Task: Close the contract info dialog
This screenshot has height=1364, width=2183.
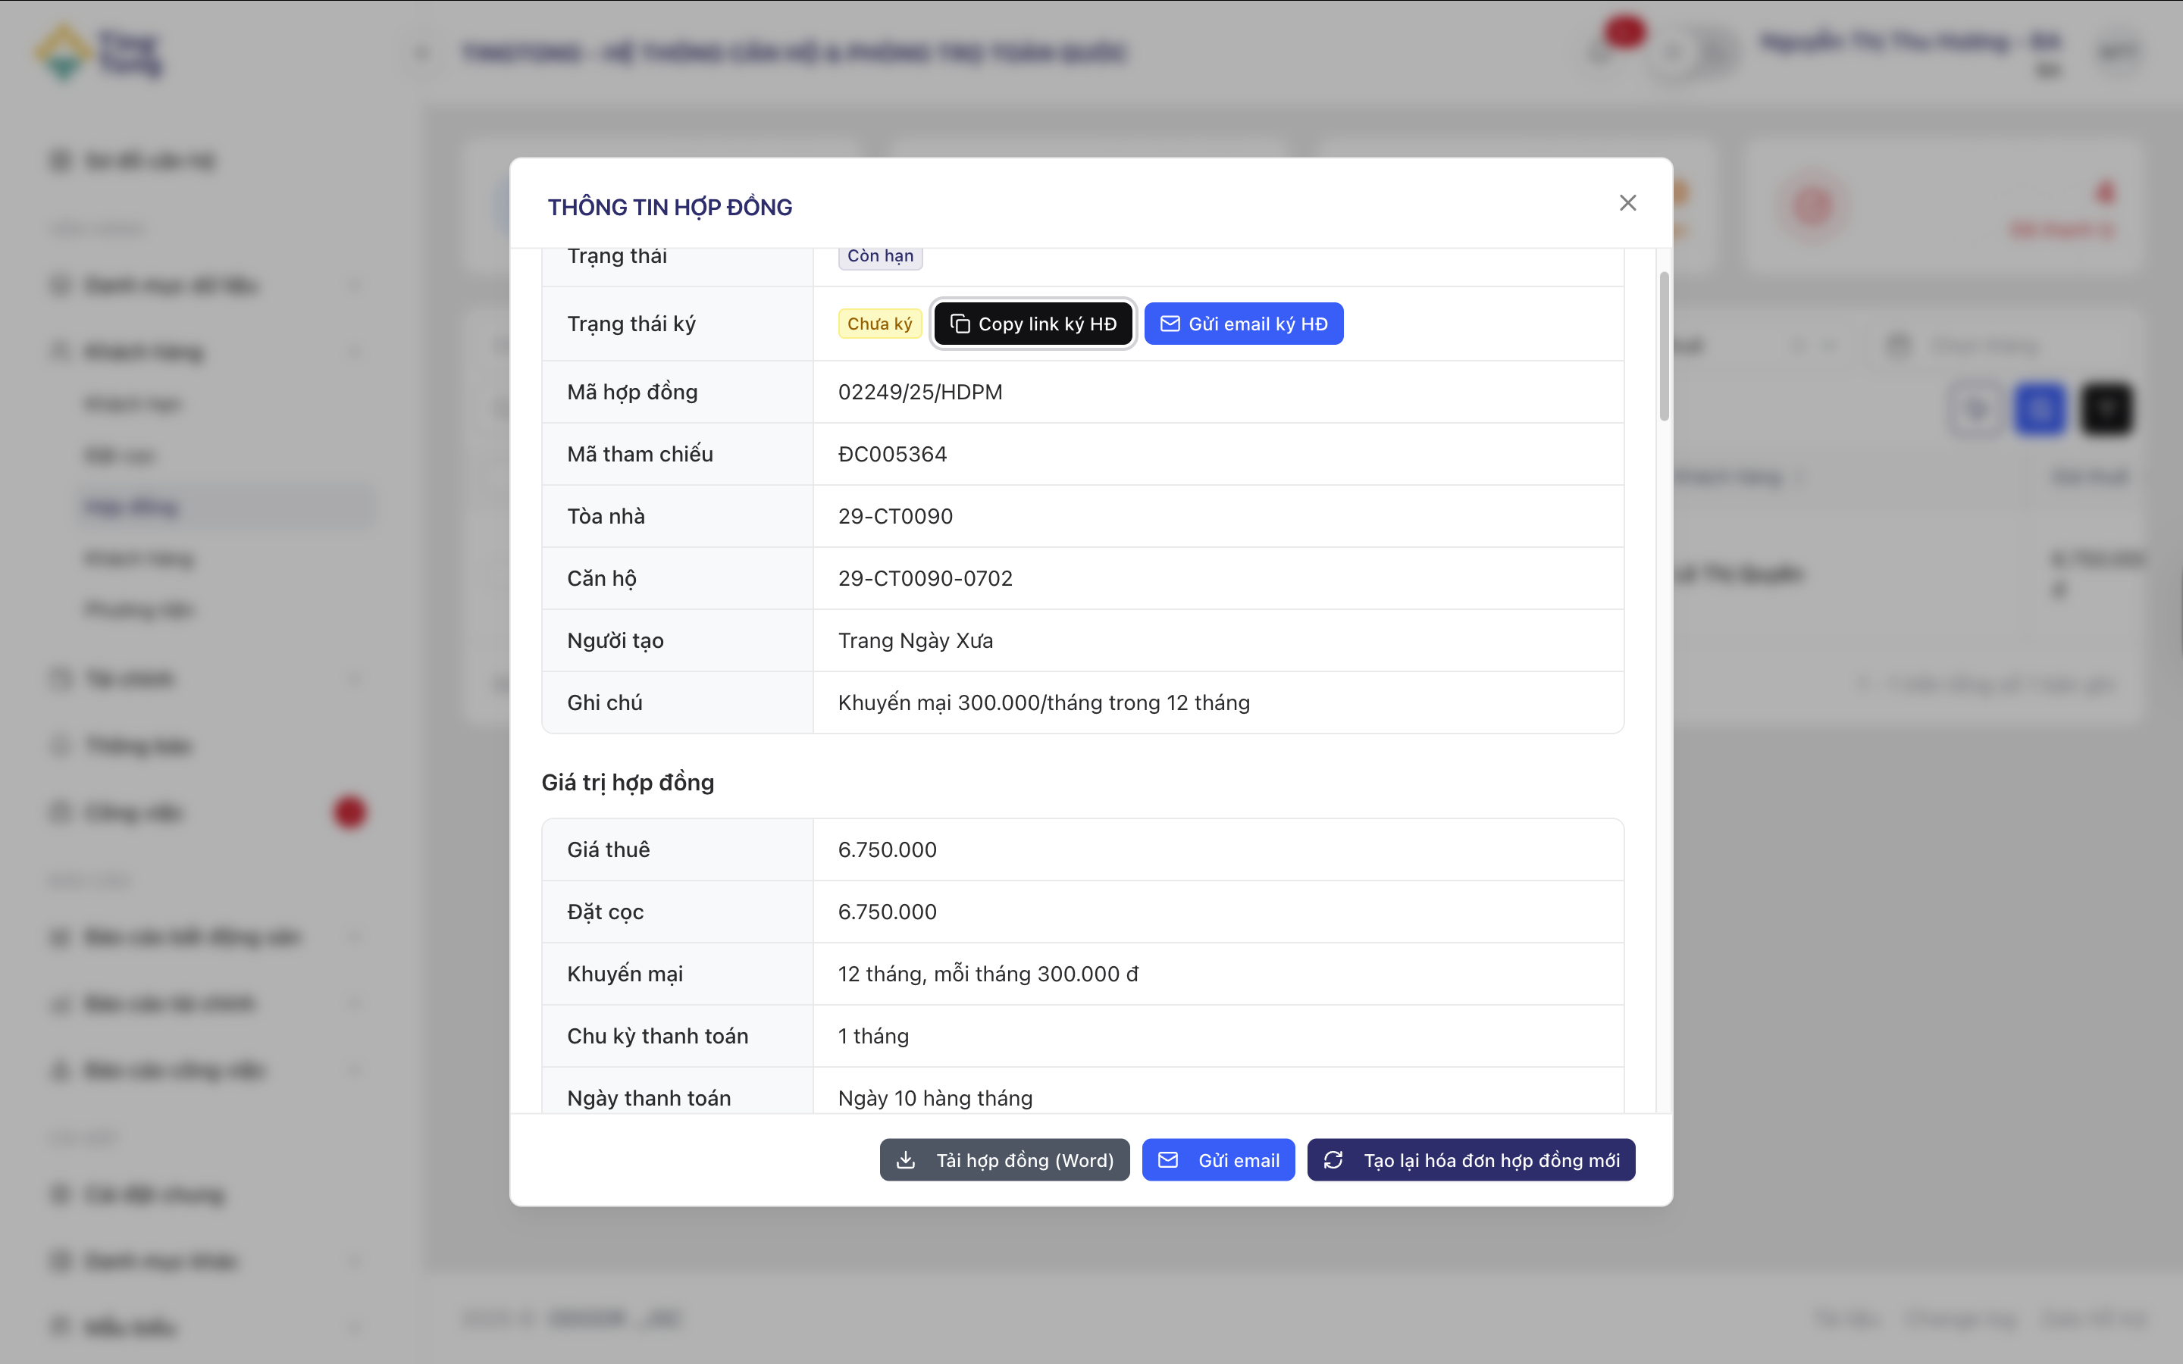Action: 1627,203
